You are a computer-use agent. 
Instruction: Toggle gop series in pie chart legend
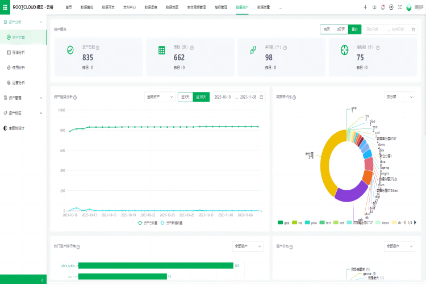pyautogui.click(x=283, y=223)
